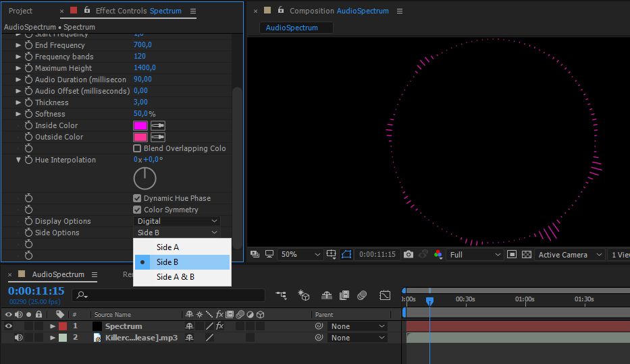Open the graph editor
Image resolution: width=630 pixels, height=364 pixels.
(385, 295)
